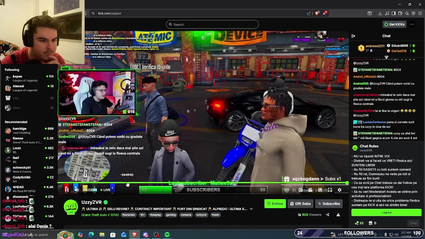
Task: Open feef in Recommended channels
Action: tap(29, 160)
